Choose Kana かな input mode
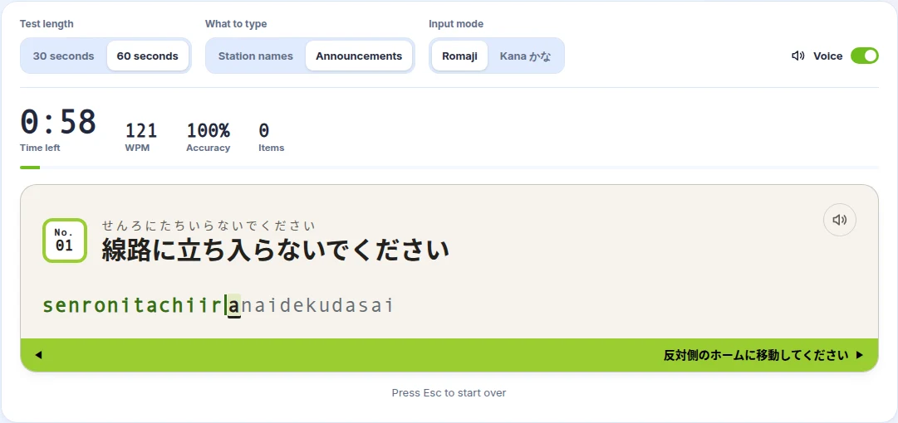The height and width of the screenshot is (423, 898). click(525, 56)
